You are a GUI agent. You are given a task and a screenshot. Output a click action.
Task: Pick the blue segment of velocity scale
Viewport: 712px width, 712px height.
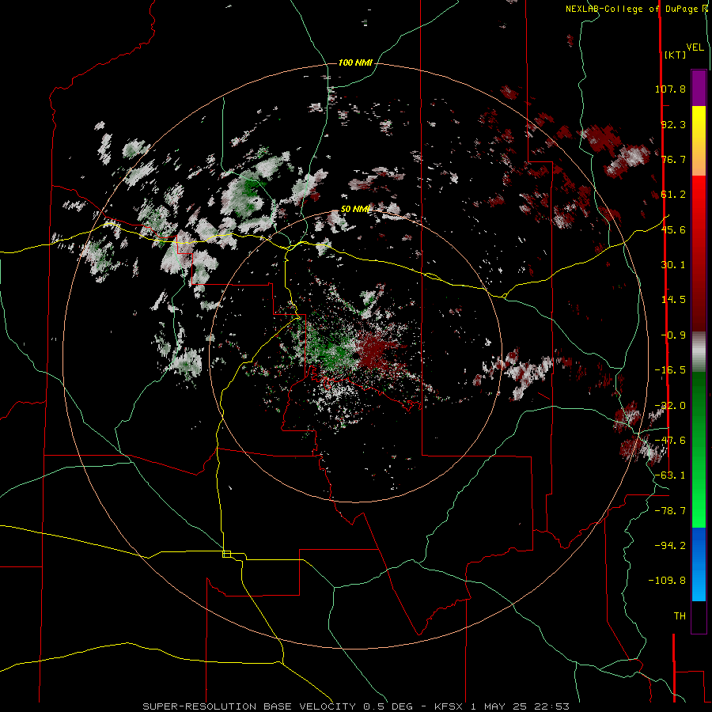pyautogui.click(x=699, y=564)
